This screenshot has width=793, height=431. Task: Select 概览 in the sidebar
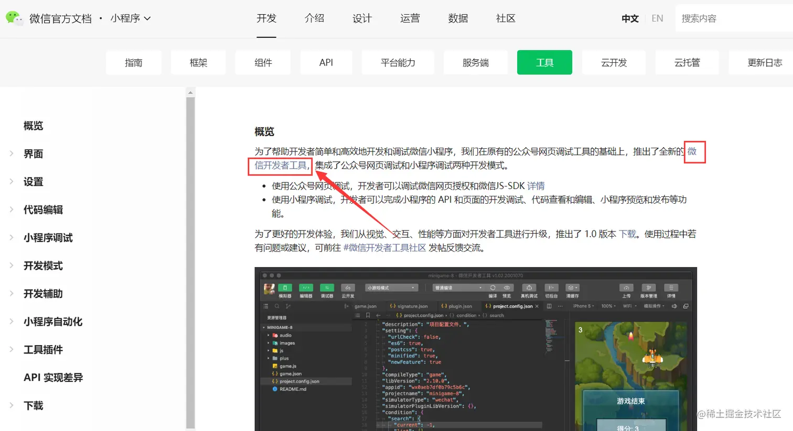click(34, 126)
